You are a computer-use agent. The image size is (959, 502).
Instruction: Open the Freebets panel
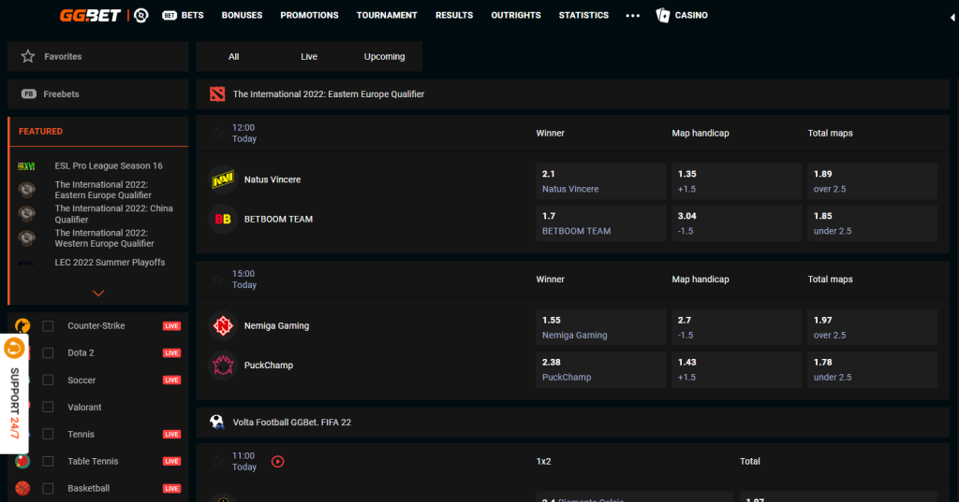point(97,94)
